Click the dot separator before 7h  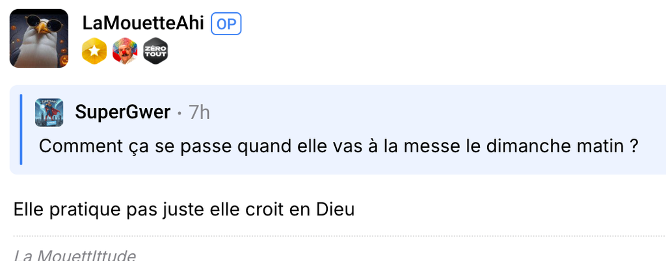(x=180, y=113)
